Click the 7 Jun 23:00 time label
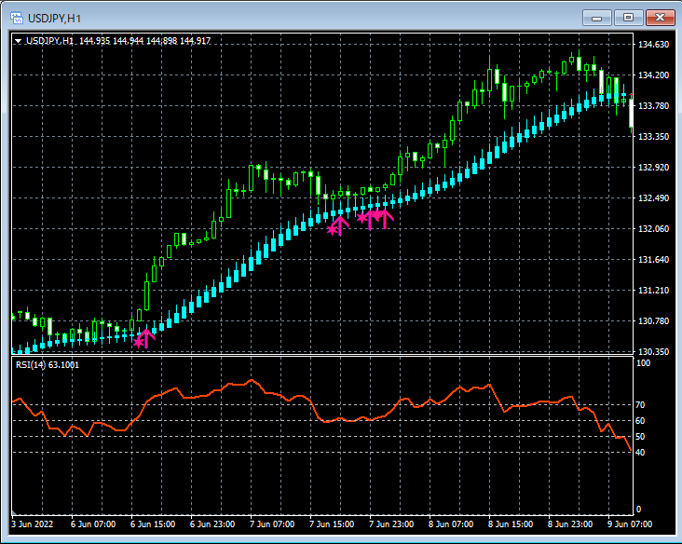This screenshot has height=544, width=682. click(391, 524)
